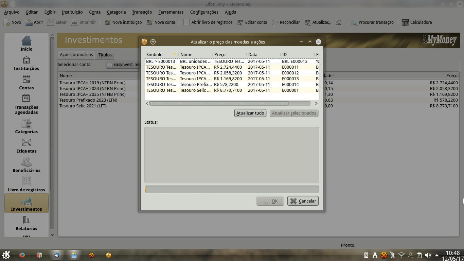Click dialog horizontal scrollbar right arrow
Image resolution: width=464 pixels, height=261 pixels.
[x=316, y=104]
